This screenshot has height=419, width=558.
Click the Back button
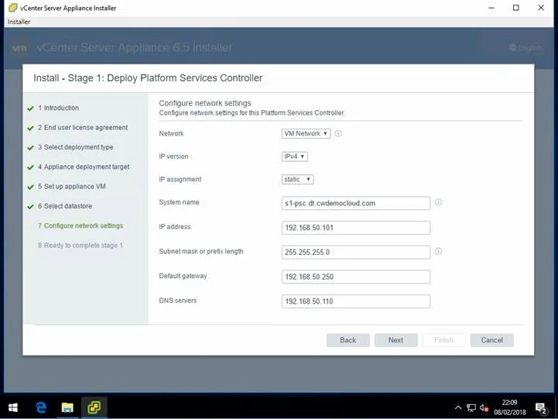coord(348,340)
